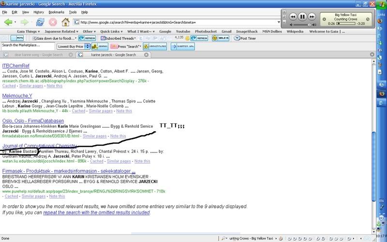Adjust the iTunes mini player volume slider
The width and height of the screenshot is (387, 242).
302,25
